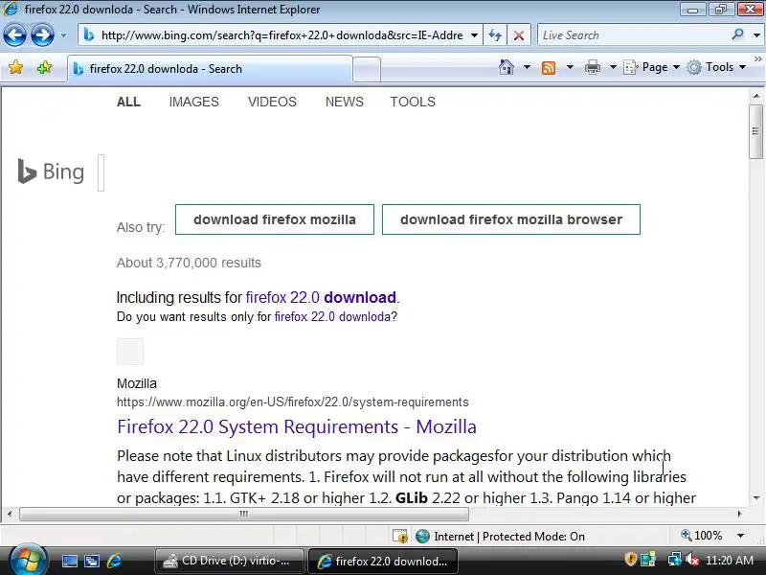This screenshot has height=575, width=766.
Task: Click the network connection tray icon
Action: pyautogui.click(x=675, y=559)
